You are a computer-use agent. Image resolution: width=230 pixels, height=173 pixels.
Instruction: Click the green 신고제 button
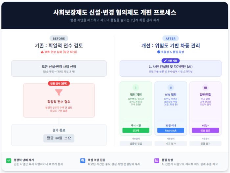(x=136, y=130)
